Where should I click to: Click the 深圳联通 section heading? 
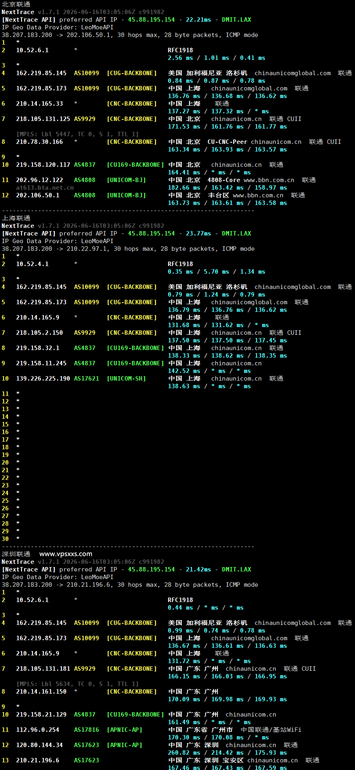(16, 554)
